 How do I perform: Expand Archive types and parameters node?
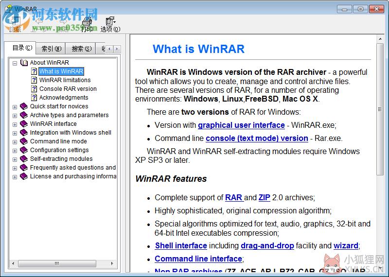[x=15, y=116]
